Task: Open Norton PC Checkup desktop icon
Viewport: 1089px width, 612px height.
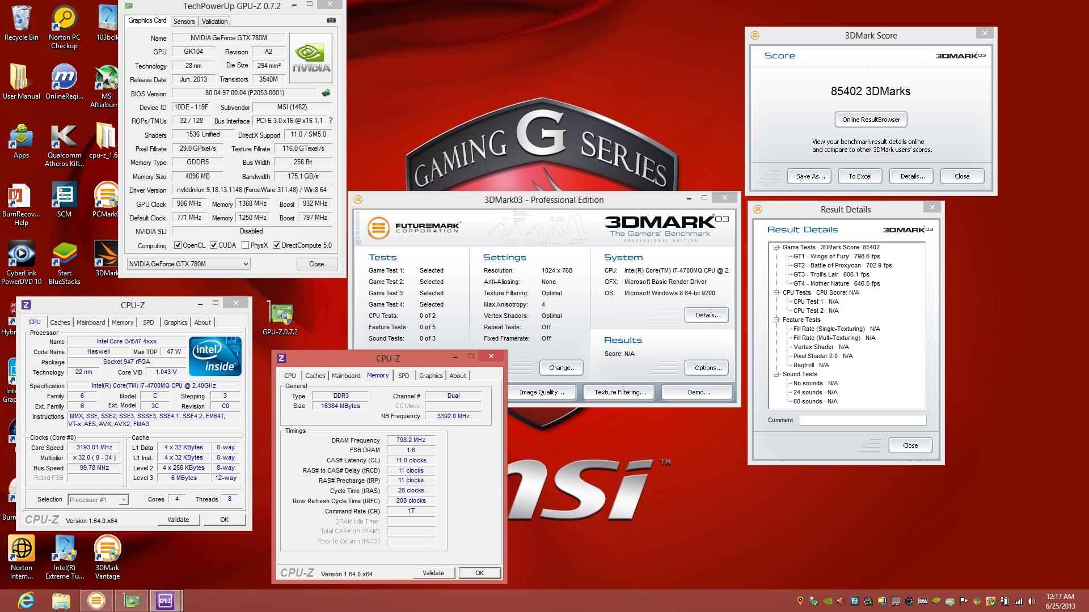Action: [64, 28]
